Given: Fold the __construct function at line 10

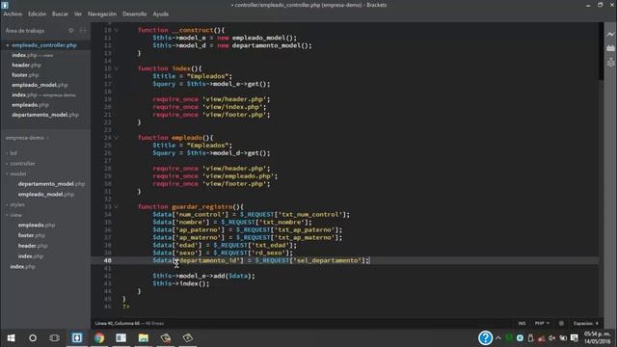Looking at the screenshot, I should 117,30.
